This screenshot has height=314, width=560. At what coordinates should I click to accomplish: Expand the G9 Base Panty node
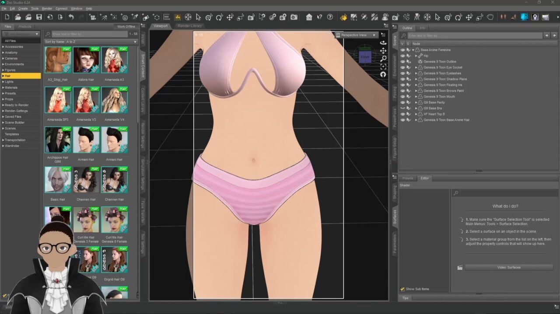pos(416,102)
